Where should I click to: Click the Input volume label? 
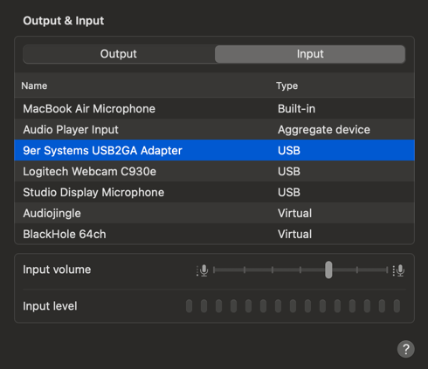pos(57,270)
